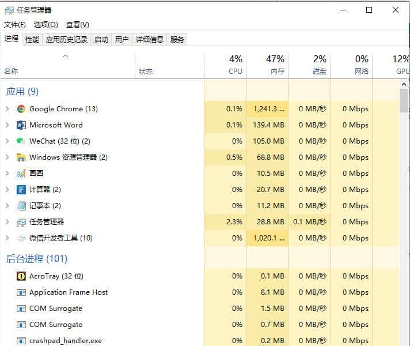The image size is (410, 346).
Task: Click the Task Manager title bar icon
Action: (x=9, y=10)
